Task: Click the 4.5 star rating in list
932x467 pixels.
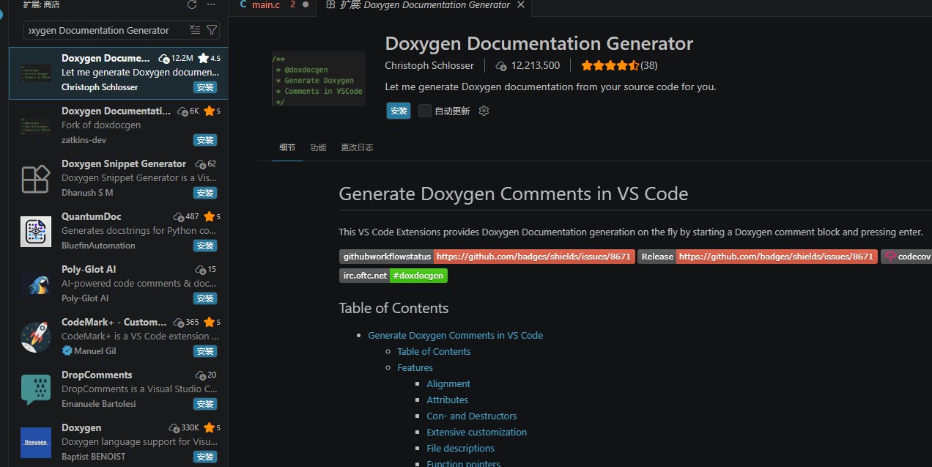Action: [209, 58]
